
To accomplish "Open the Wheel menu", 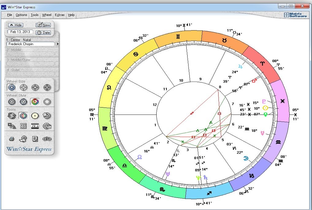I will [47, 15].
